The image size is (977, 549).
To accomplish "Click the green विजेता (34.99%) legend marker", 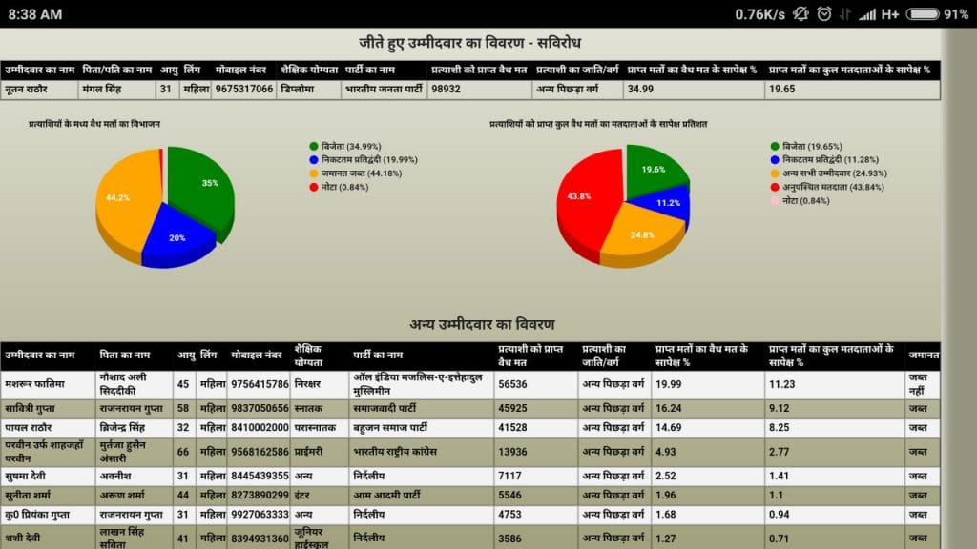I will [313, 146].
